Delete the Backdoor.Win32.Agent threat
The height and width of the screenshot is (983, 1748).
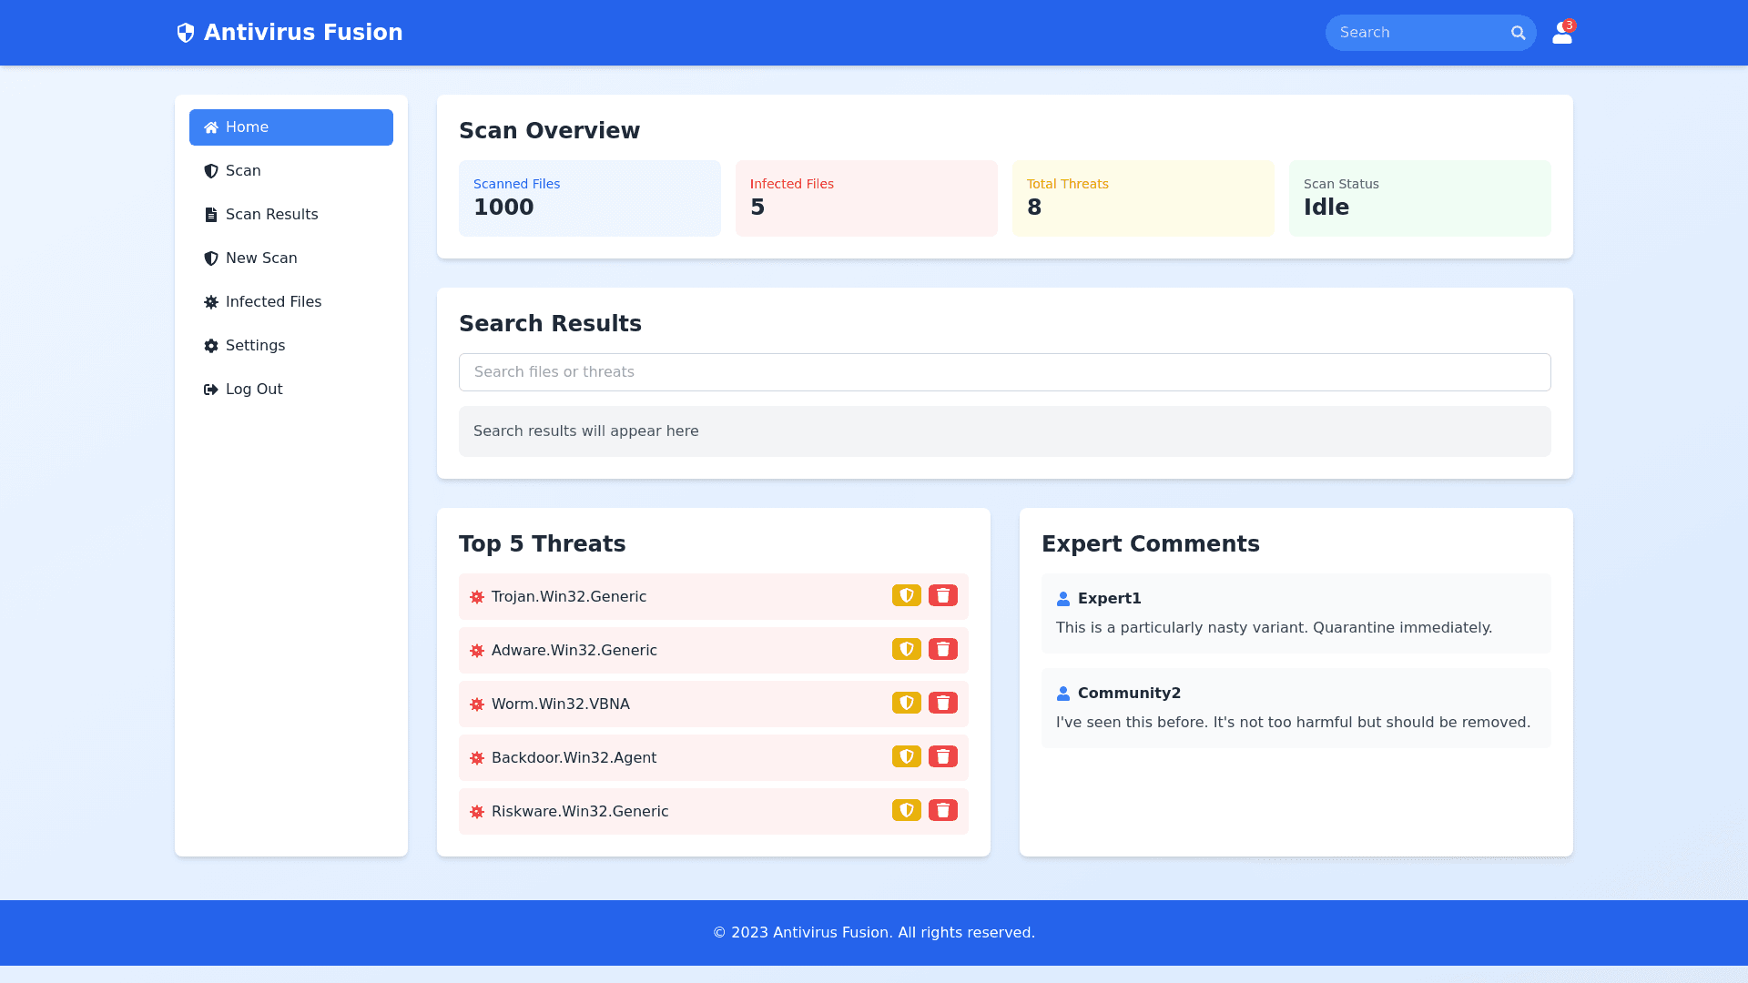point(942,756)
